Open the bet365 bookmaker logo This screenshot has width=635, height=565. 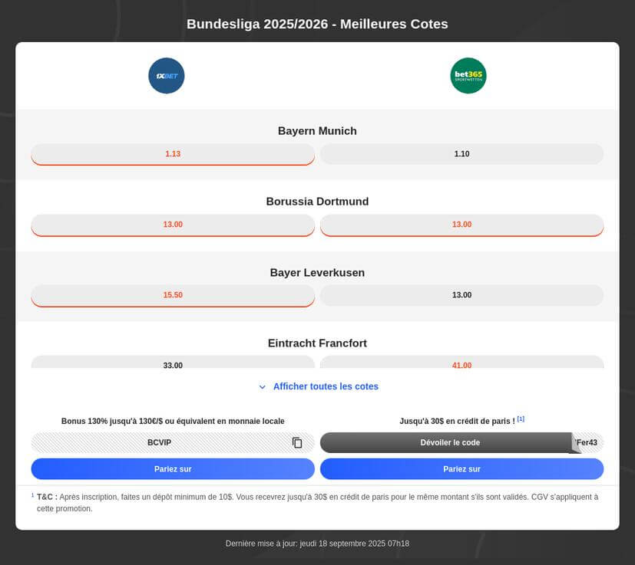tap(468, 76)
